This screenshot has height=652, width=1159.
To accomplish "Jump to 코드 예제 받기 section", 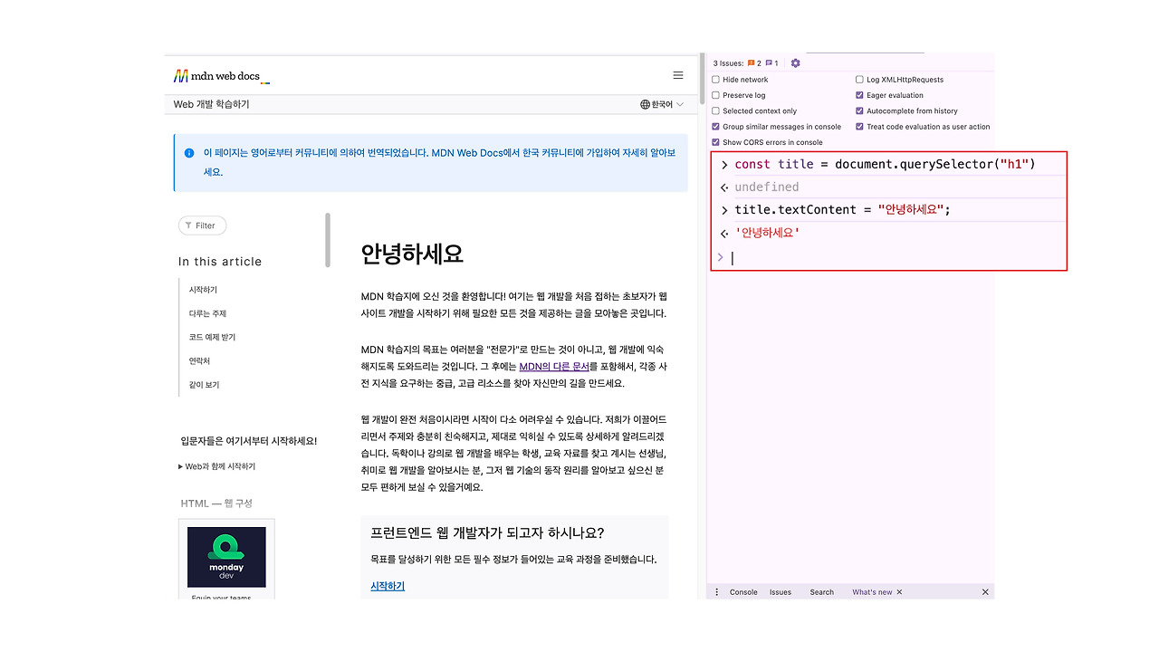I will (x=212, y=337).
